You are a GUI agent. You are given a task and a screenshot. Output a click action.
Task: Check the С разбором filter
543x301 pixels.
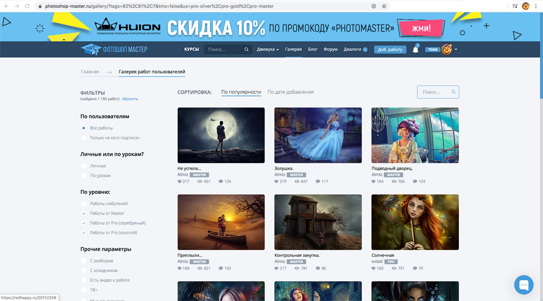click(84, 261)
